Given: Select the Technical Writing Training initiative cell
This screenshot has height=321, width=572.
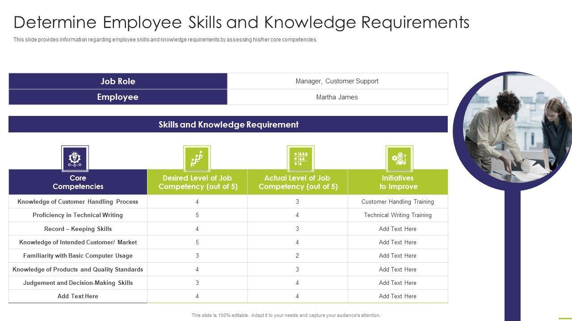Looking at the screenshot, I should [398, 215].
